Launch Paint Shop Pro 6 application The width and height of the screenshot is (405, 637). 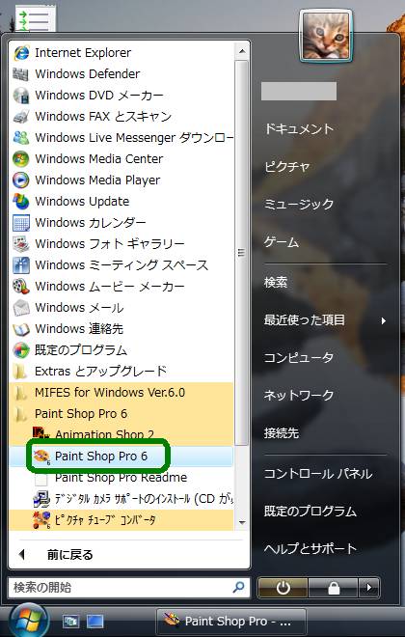[121, 457]
